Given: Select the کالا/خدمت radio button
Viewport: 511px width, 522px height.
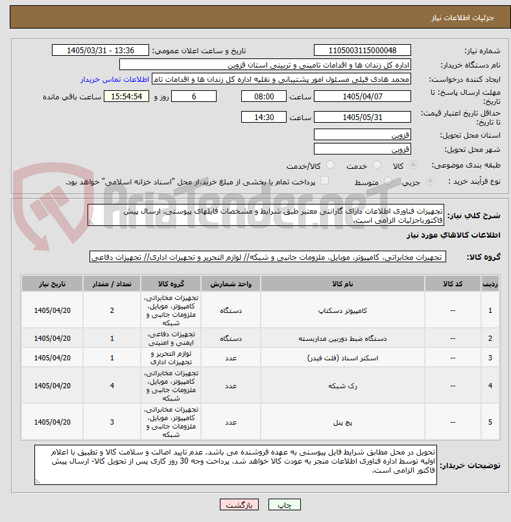Looking at the screenshot, I should coord(331,165).
